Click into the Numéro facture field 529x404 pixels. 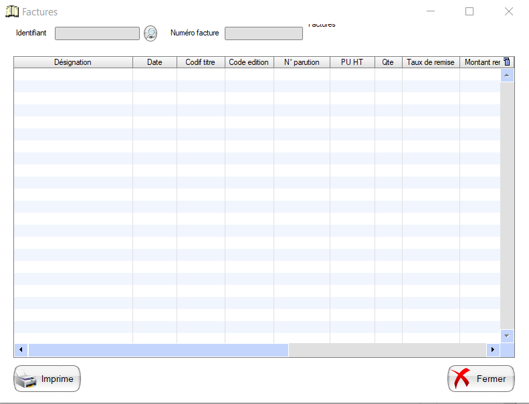tap(263, 33)
